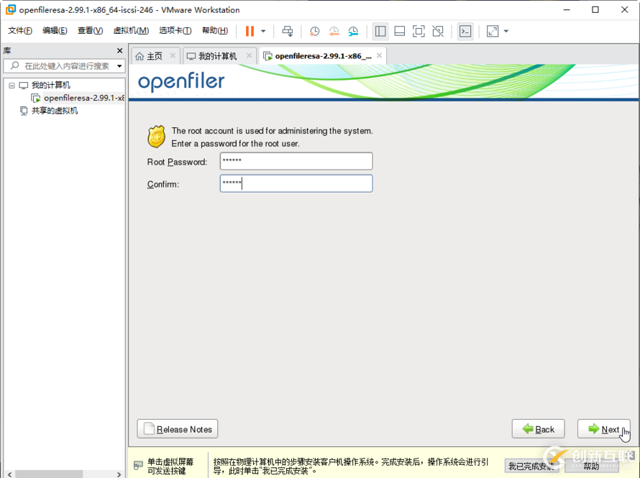The height and width of the screenshot is (478, 640).
Task: Close the library panel with X
Action: pyautogui.click(x=120, y=50)
